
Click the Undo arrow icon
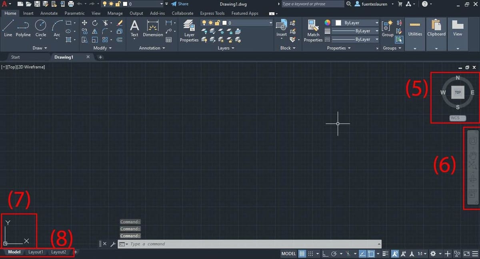79,4
